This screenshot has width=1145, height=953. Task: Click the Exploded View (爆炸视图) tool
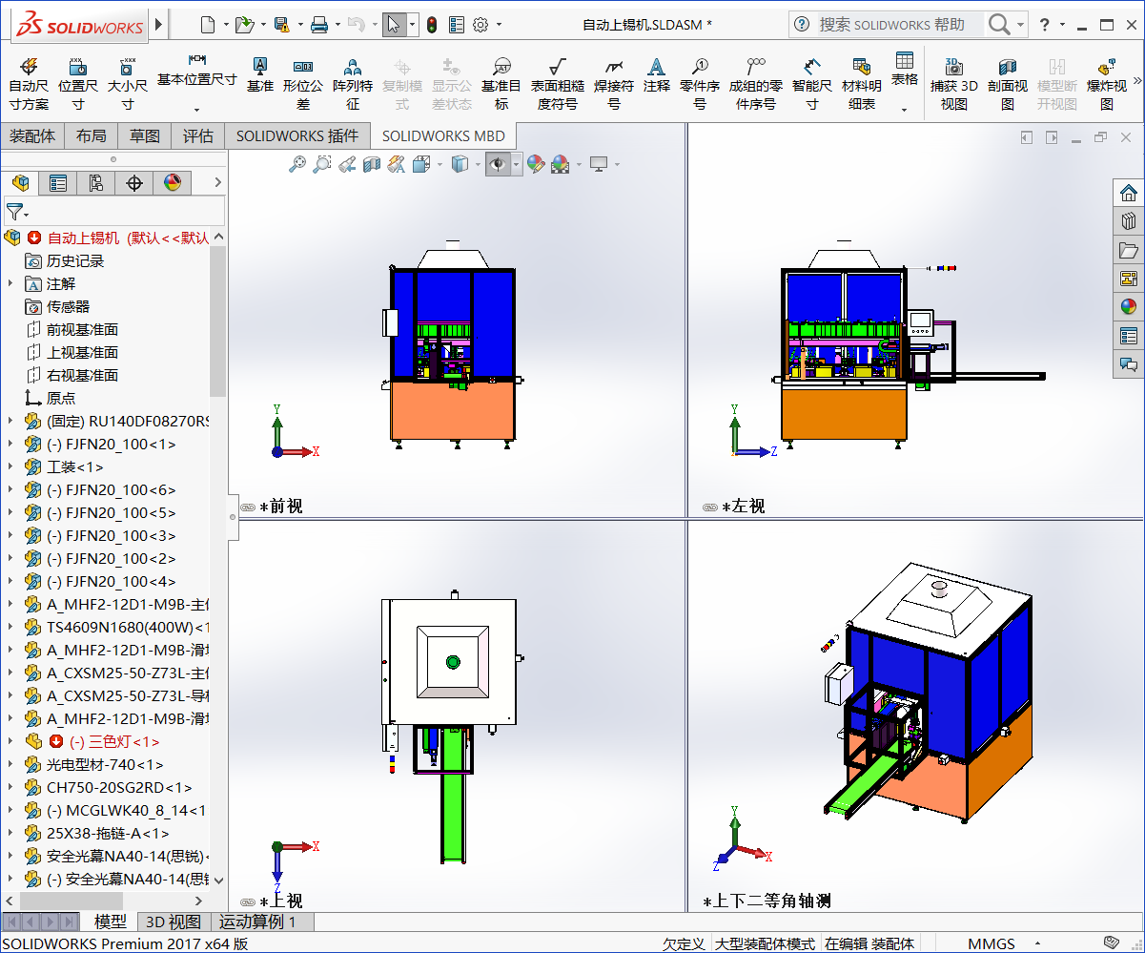(x=1107, y=84)
